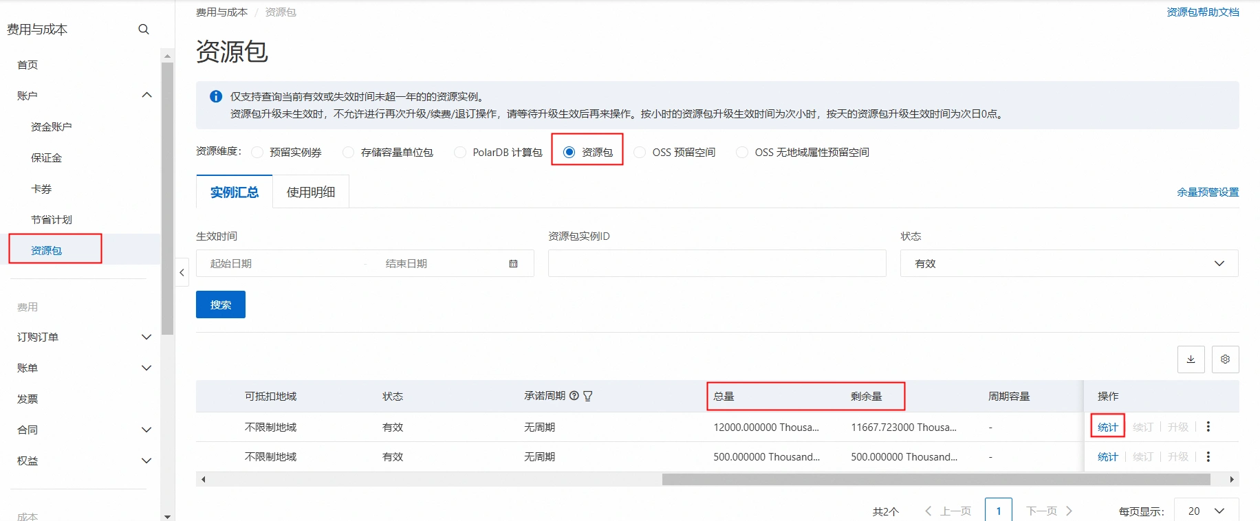Click the table scrollbar left arrow
This screenshot has height=521, width=1260.
click(203, 479)
